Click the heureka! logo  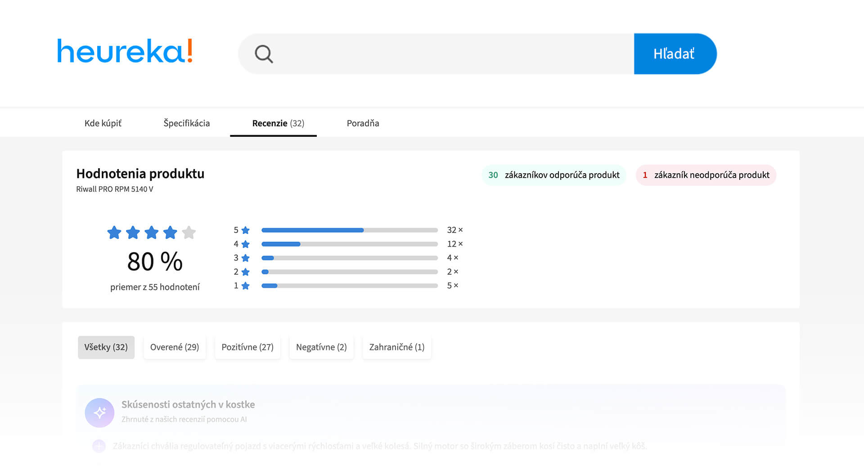point(125,51)
